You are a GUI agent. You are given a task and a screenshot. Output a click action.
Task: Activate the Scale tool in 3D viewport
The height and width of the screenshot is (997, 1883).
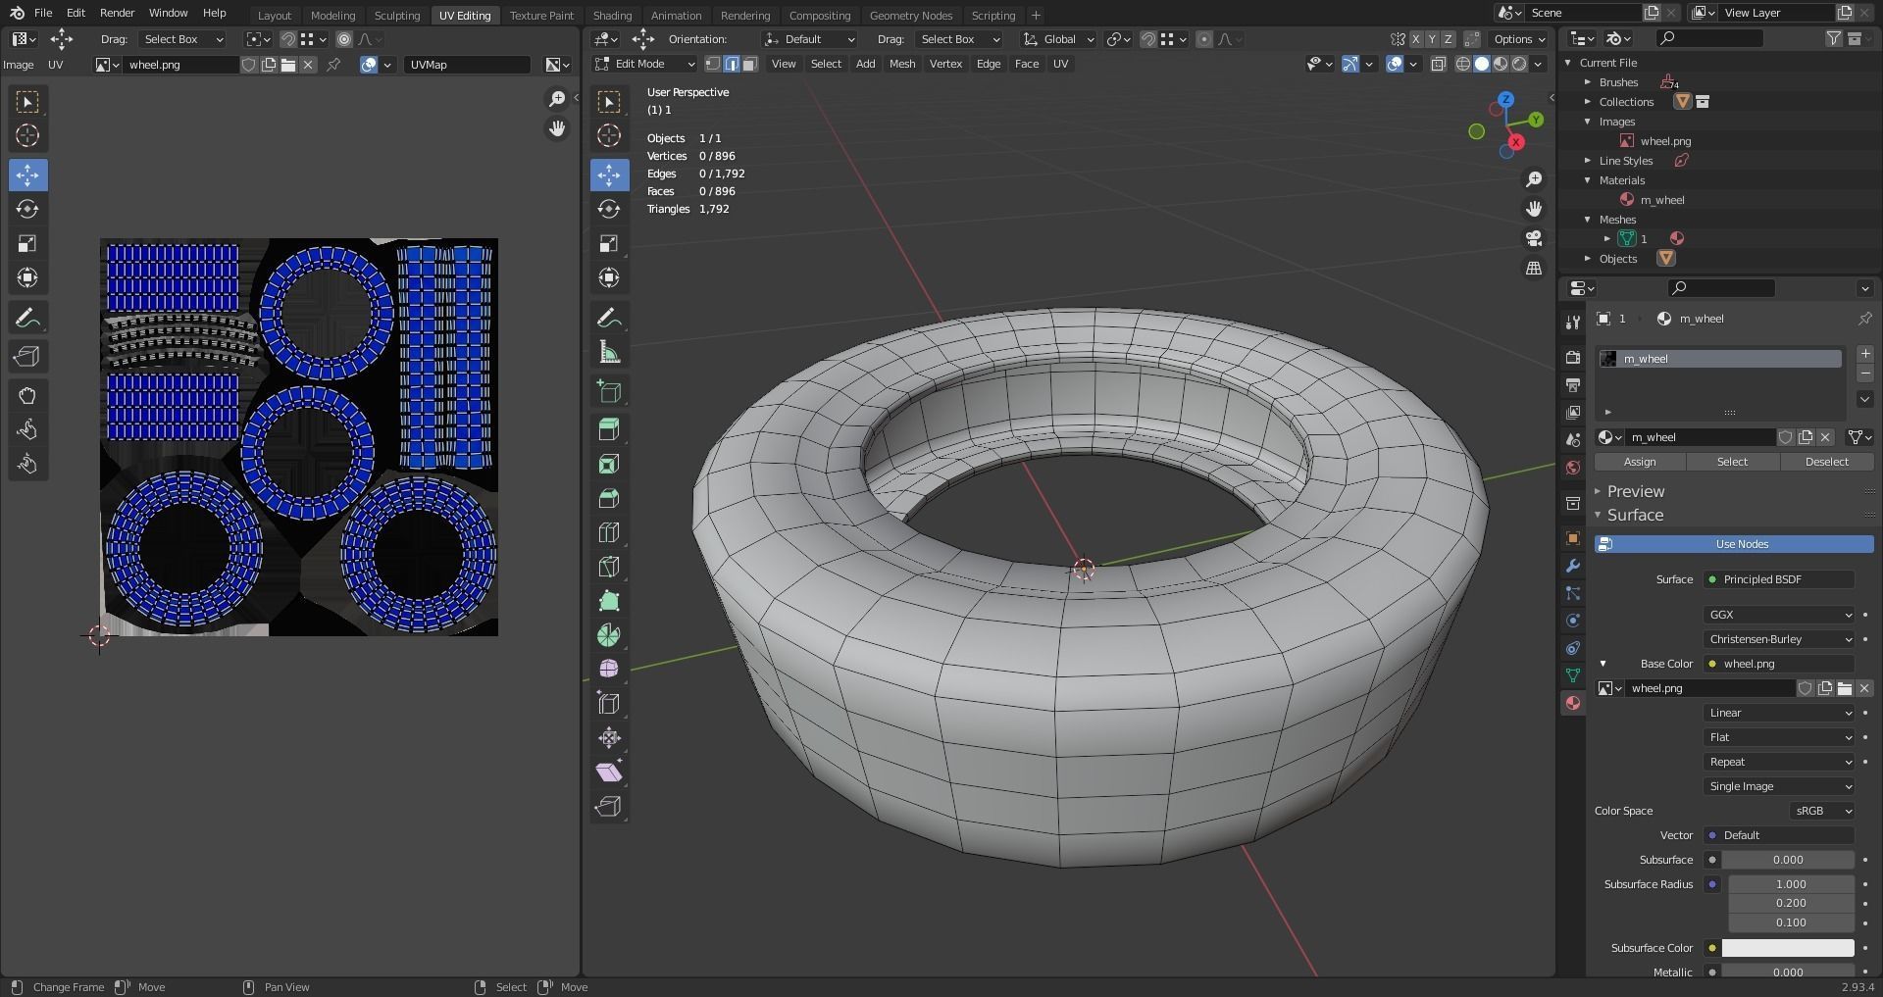[x=609, y=243]
